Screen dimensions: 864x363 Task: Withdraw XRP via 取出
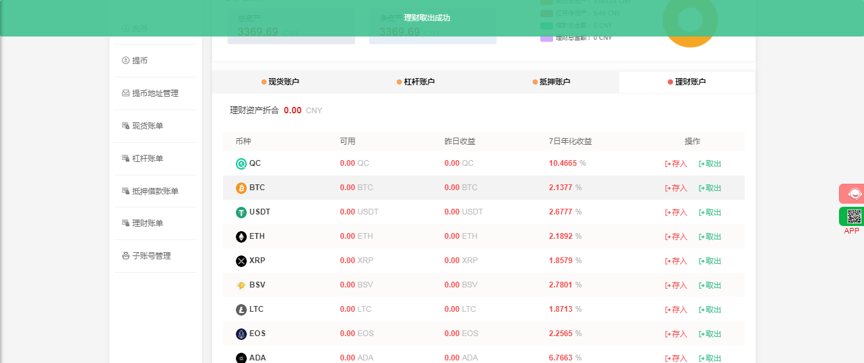[710, 261]
